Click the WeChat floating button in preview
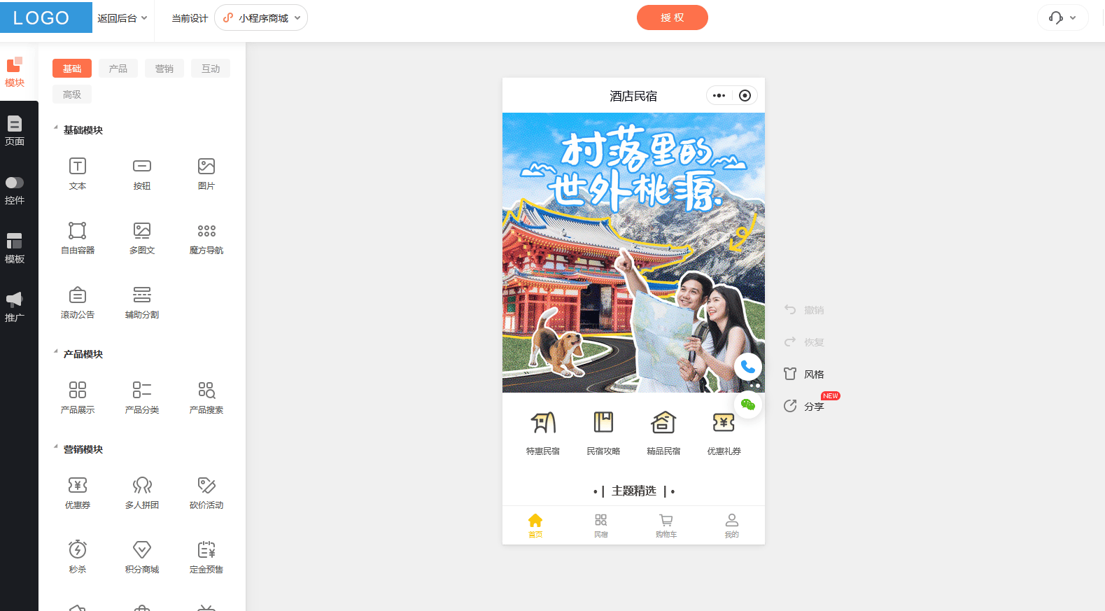This screenshot has height=611, width=1105. [x=748, y=405]
